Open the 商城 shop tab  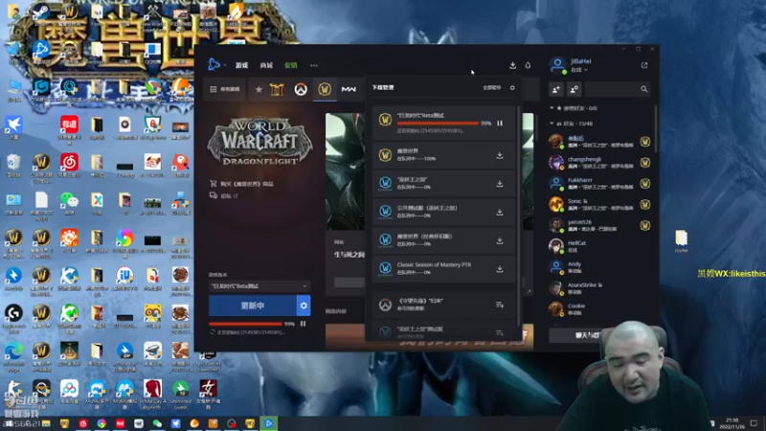pos(266,65)
